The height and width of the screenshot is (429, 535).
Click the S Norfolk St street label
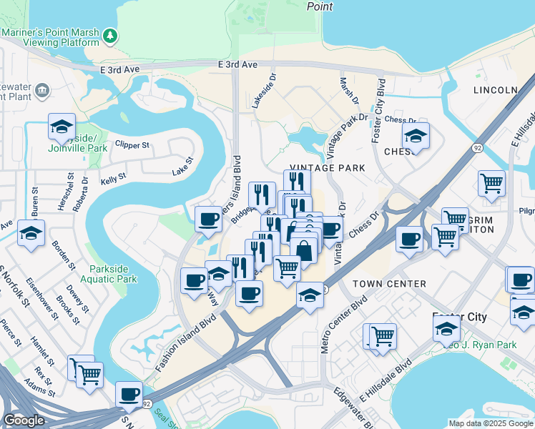coord(14,286)
